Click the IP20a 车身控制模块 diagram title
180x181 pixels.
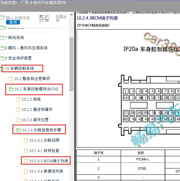pos(152,49)
